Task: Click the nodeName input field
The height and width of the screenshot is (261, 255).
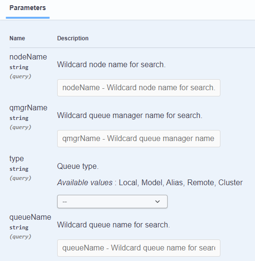Action: click(x=139, y=88)
